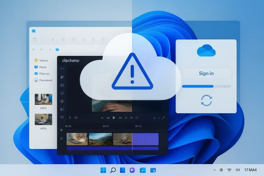Click the folder icon in Explorer address bar
Image resolution: width=264 pixels, height=176 pixels.
click(57, 49)
